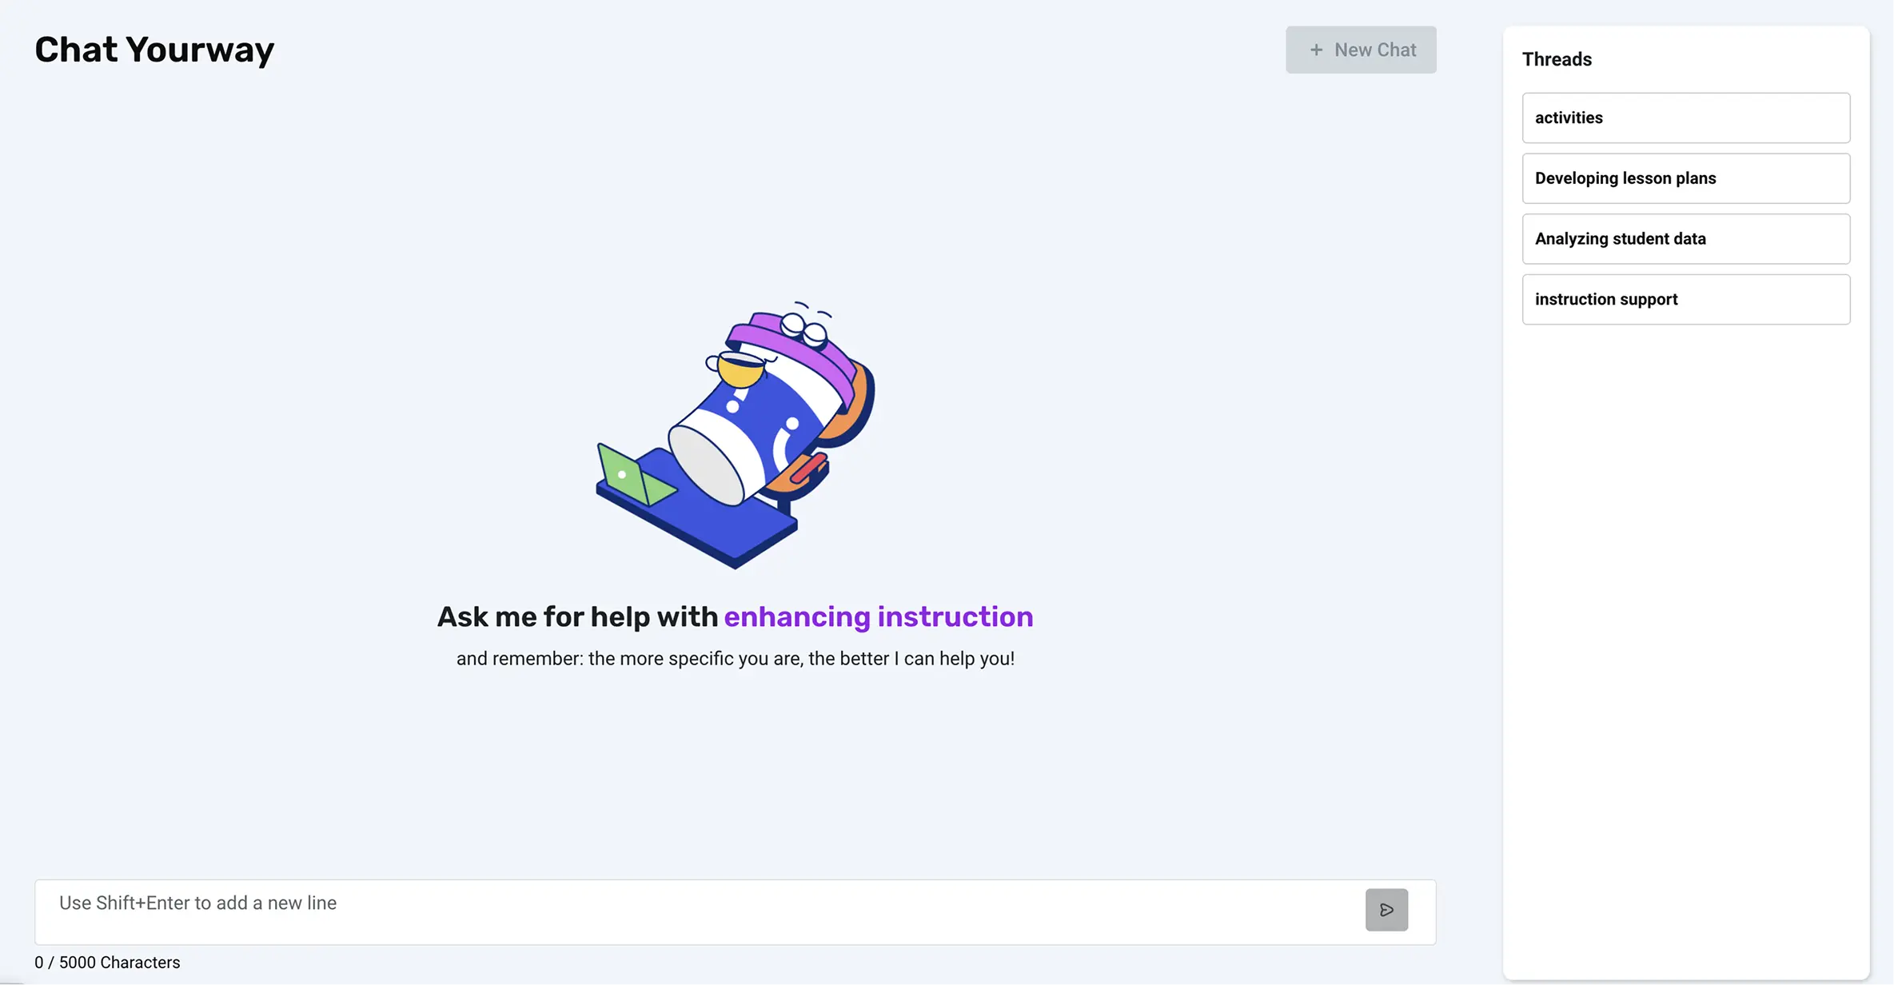
Task: Click the specificity reminder text below the heading
Action: (735, 658)
